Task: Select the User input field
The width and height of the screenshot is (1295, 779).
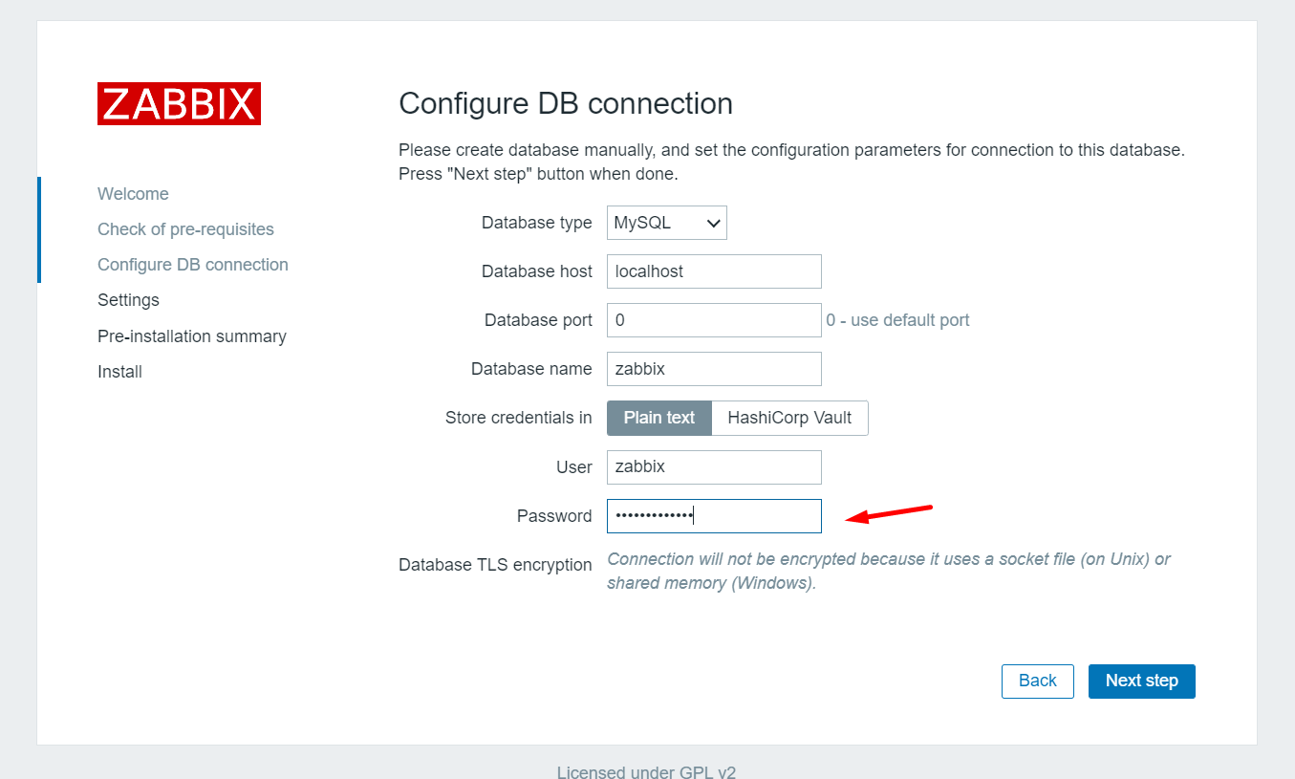Action: click(714, 467)
